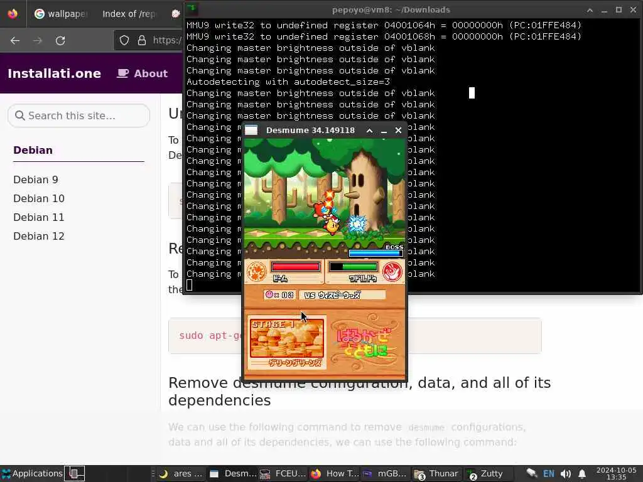Open the About page link
Viewport: 643px width, 482px height.
click(143, 73)
